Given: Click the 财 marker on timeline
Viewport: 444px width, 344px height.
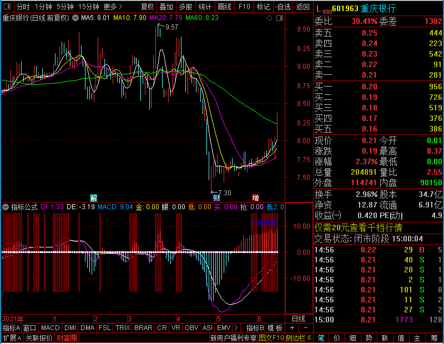Looking at the screenshot, I should click(x=216, y=198).
